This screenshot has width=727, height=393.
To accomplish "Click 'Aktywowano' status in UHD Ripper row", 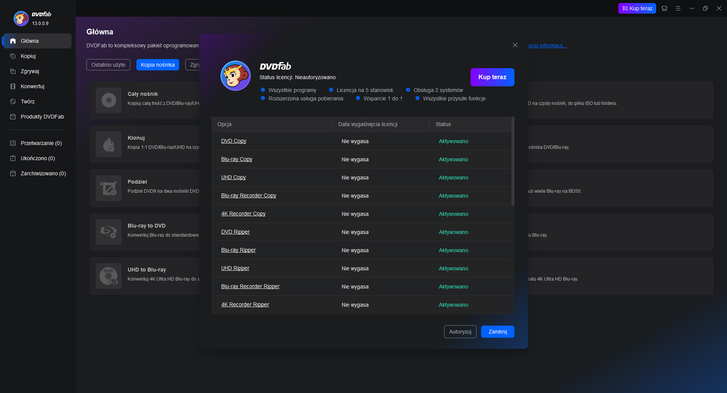I will [x=453, y=268].
